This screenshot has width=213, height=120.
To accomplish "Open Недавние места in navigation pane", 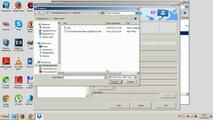I will 49,31.
